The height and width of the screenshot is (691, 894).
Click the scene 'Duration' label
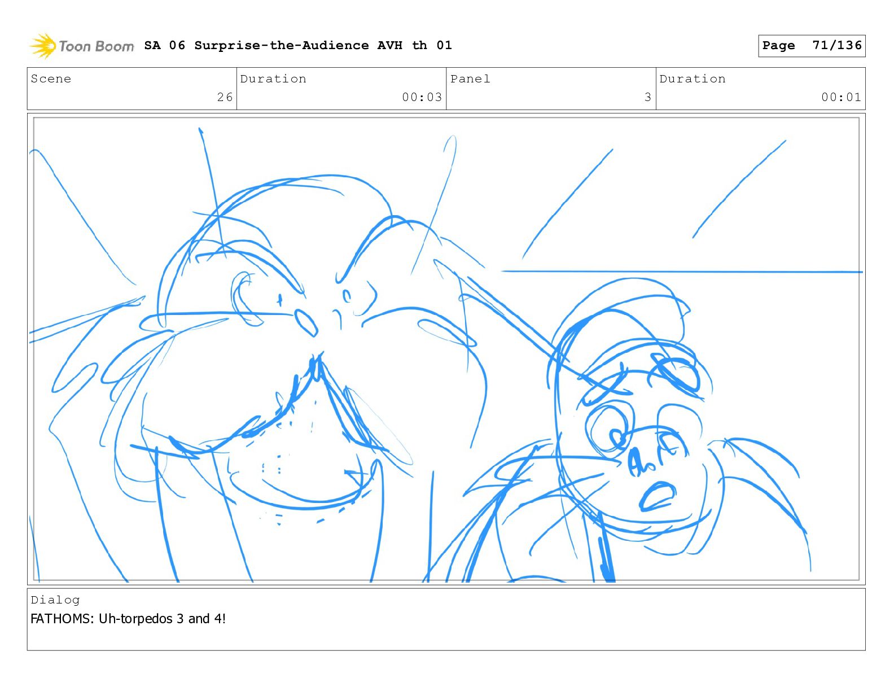[274, 79]
